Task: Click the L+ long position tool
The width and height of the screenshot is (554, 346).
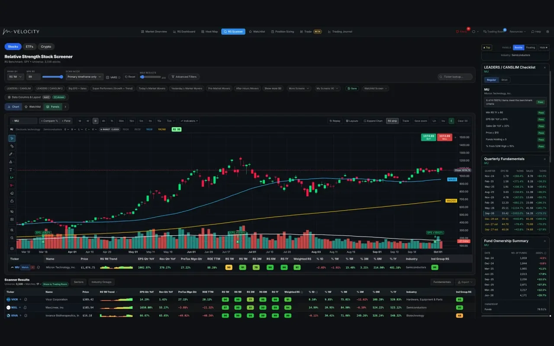Action: click(x=12, y=177)
